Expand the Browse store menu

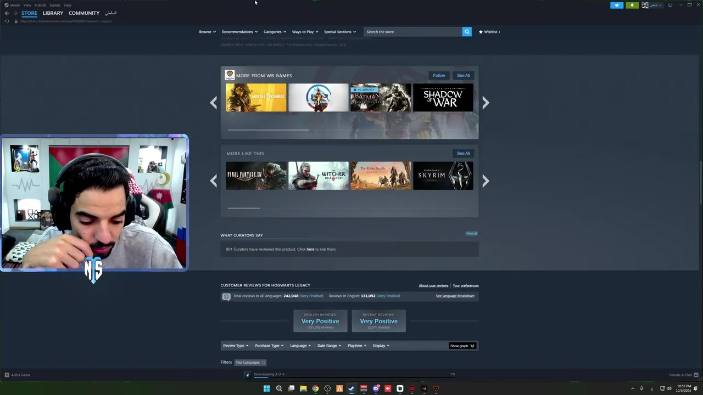[207, 32]
